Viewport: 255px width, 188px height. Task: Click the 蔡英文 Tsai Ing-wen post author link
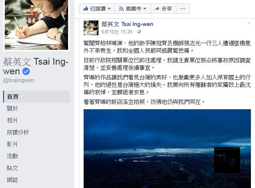127,24
